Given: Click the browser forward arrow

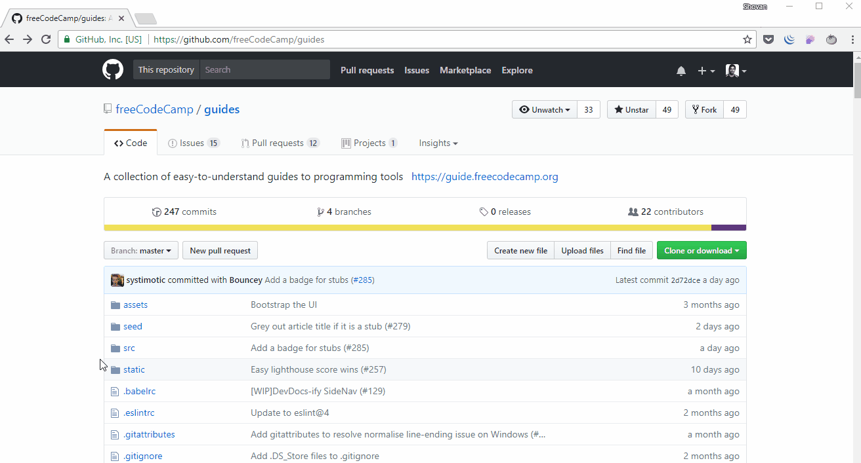Looking at the screenshot, I should (x=28, y=39).
